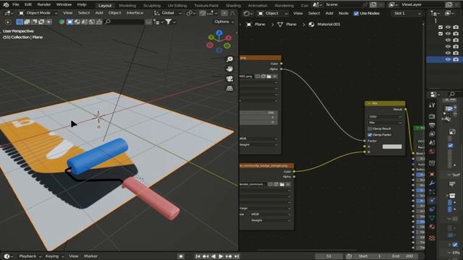The width and height of the screenshot is (463, 260).
Task: Open the Mix node blend mode dropdown
Action: coord(385,122)
